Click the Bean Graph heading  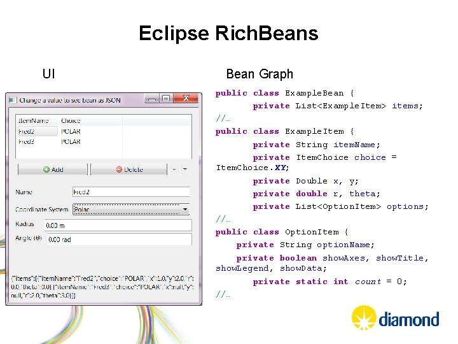click(x=260, y=74)
